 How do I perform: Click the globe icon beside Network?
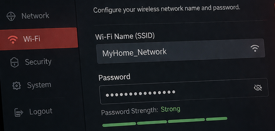click(11, 16)
